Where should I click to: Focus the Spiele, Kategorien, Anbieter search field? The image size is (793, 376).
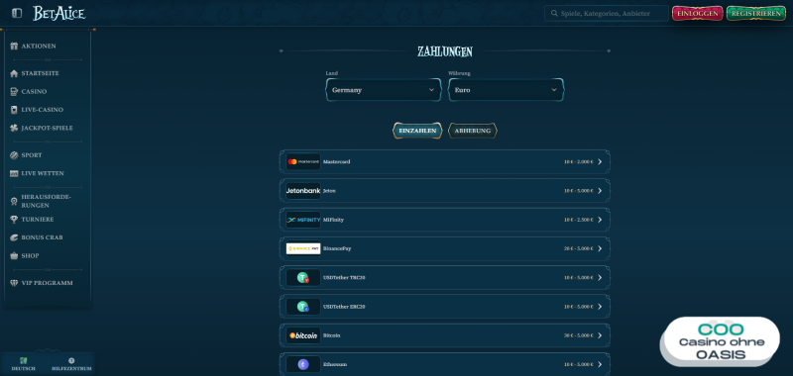click(x=607, y=14)
